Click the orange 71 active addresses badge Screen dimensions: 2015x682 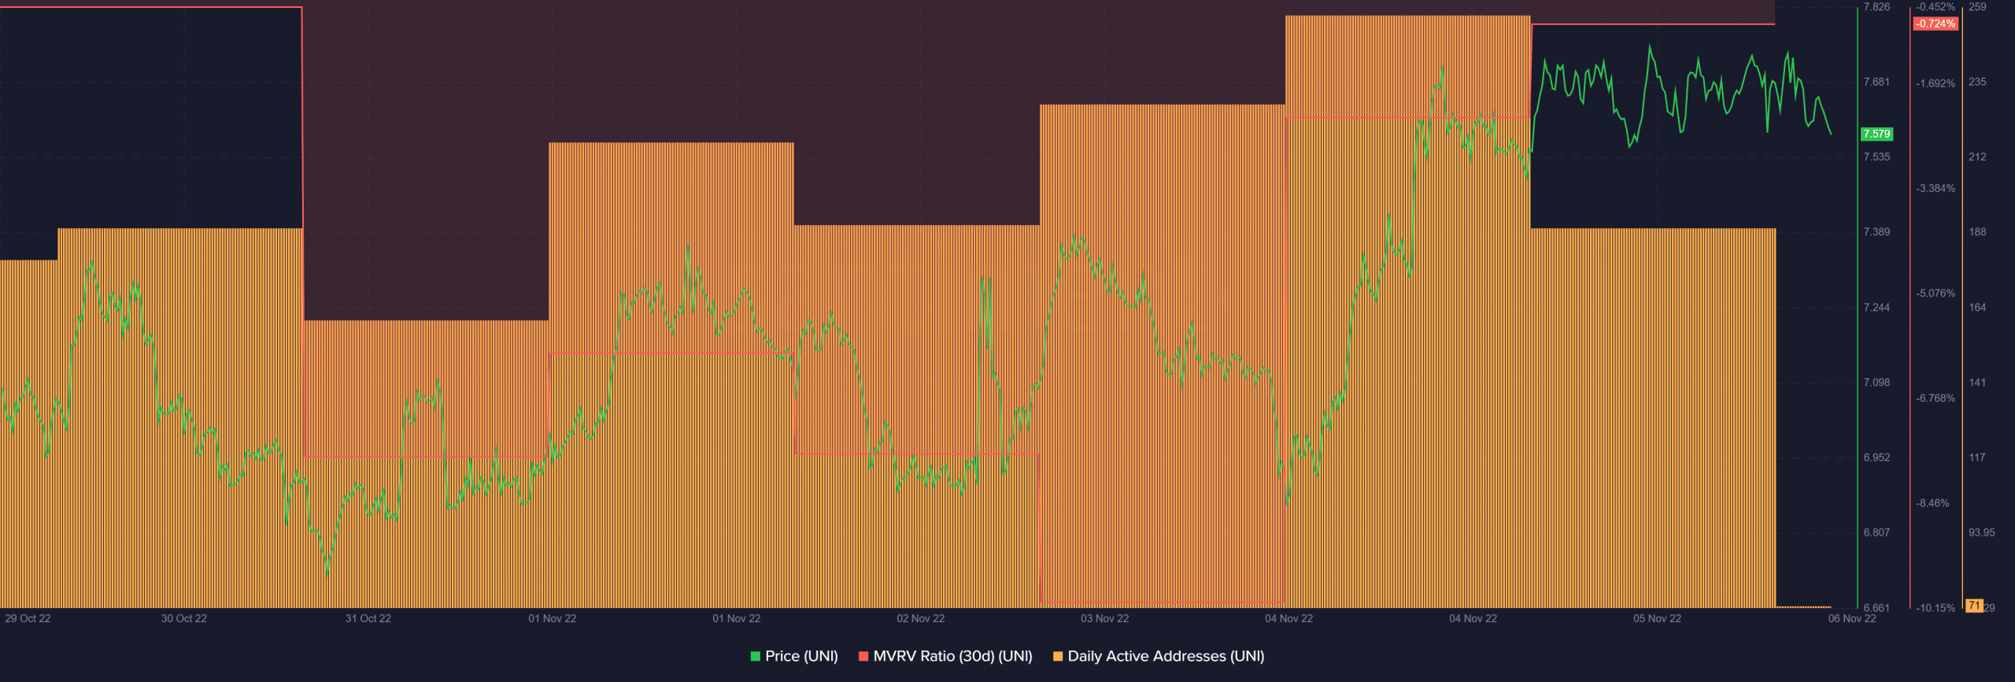(1974, 605)
